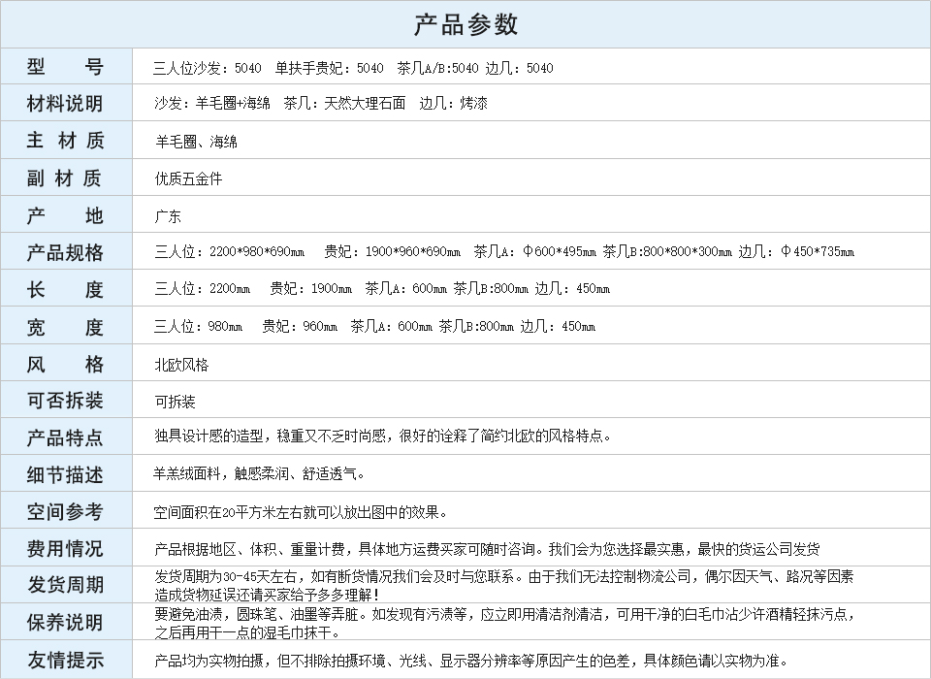
Task: Select the value 可拆装
Action: coord(176,402)
